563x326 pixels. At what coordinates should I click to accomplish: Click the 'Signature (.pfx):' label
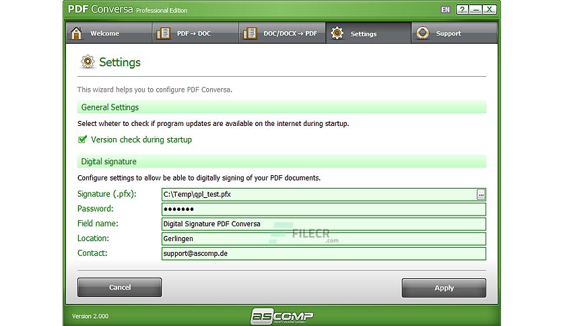point(107,194)
